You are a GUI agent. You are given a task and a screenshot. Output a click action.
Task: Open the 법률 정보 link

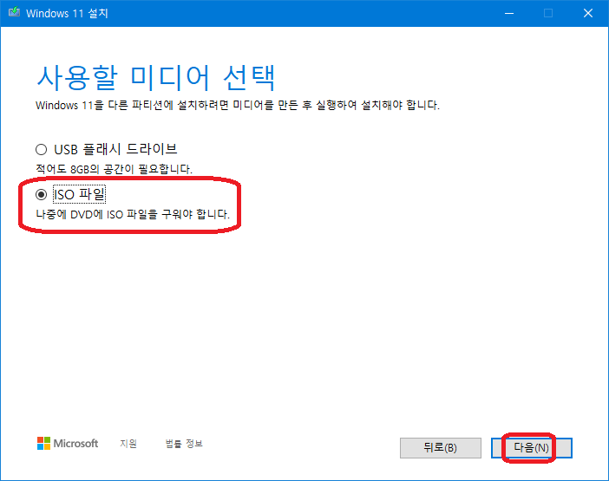pyautogui.click(x=184, y=444)
